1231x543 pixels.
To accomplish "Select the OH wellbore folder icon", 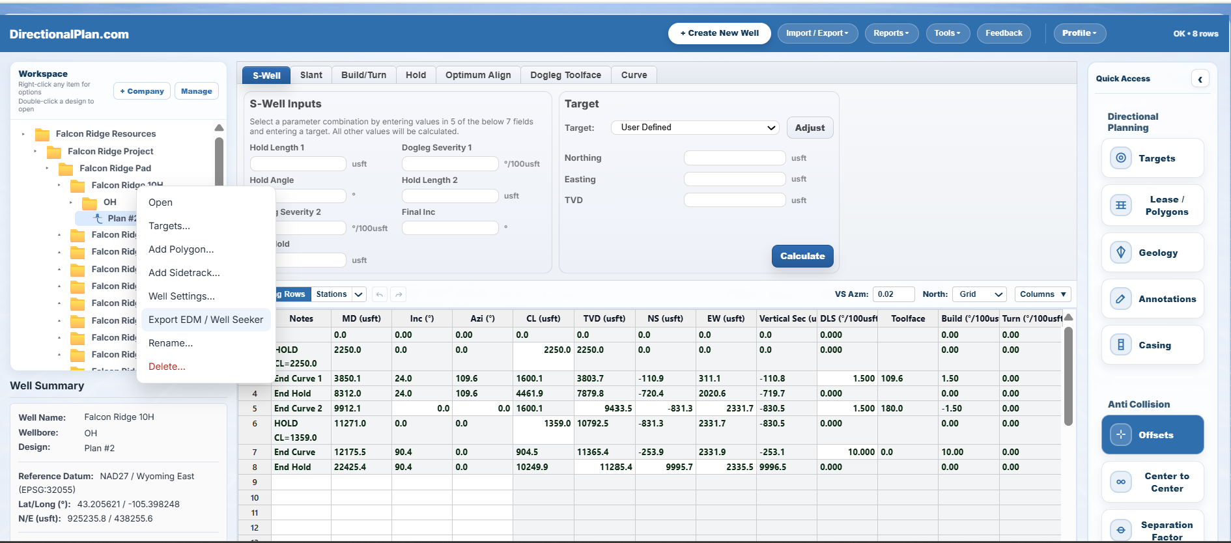I will pyautogui.click(x=90, y=202).
